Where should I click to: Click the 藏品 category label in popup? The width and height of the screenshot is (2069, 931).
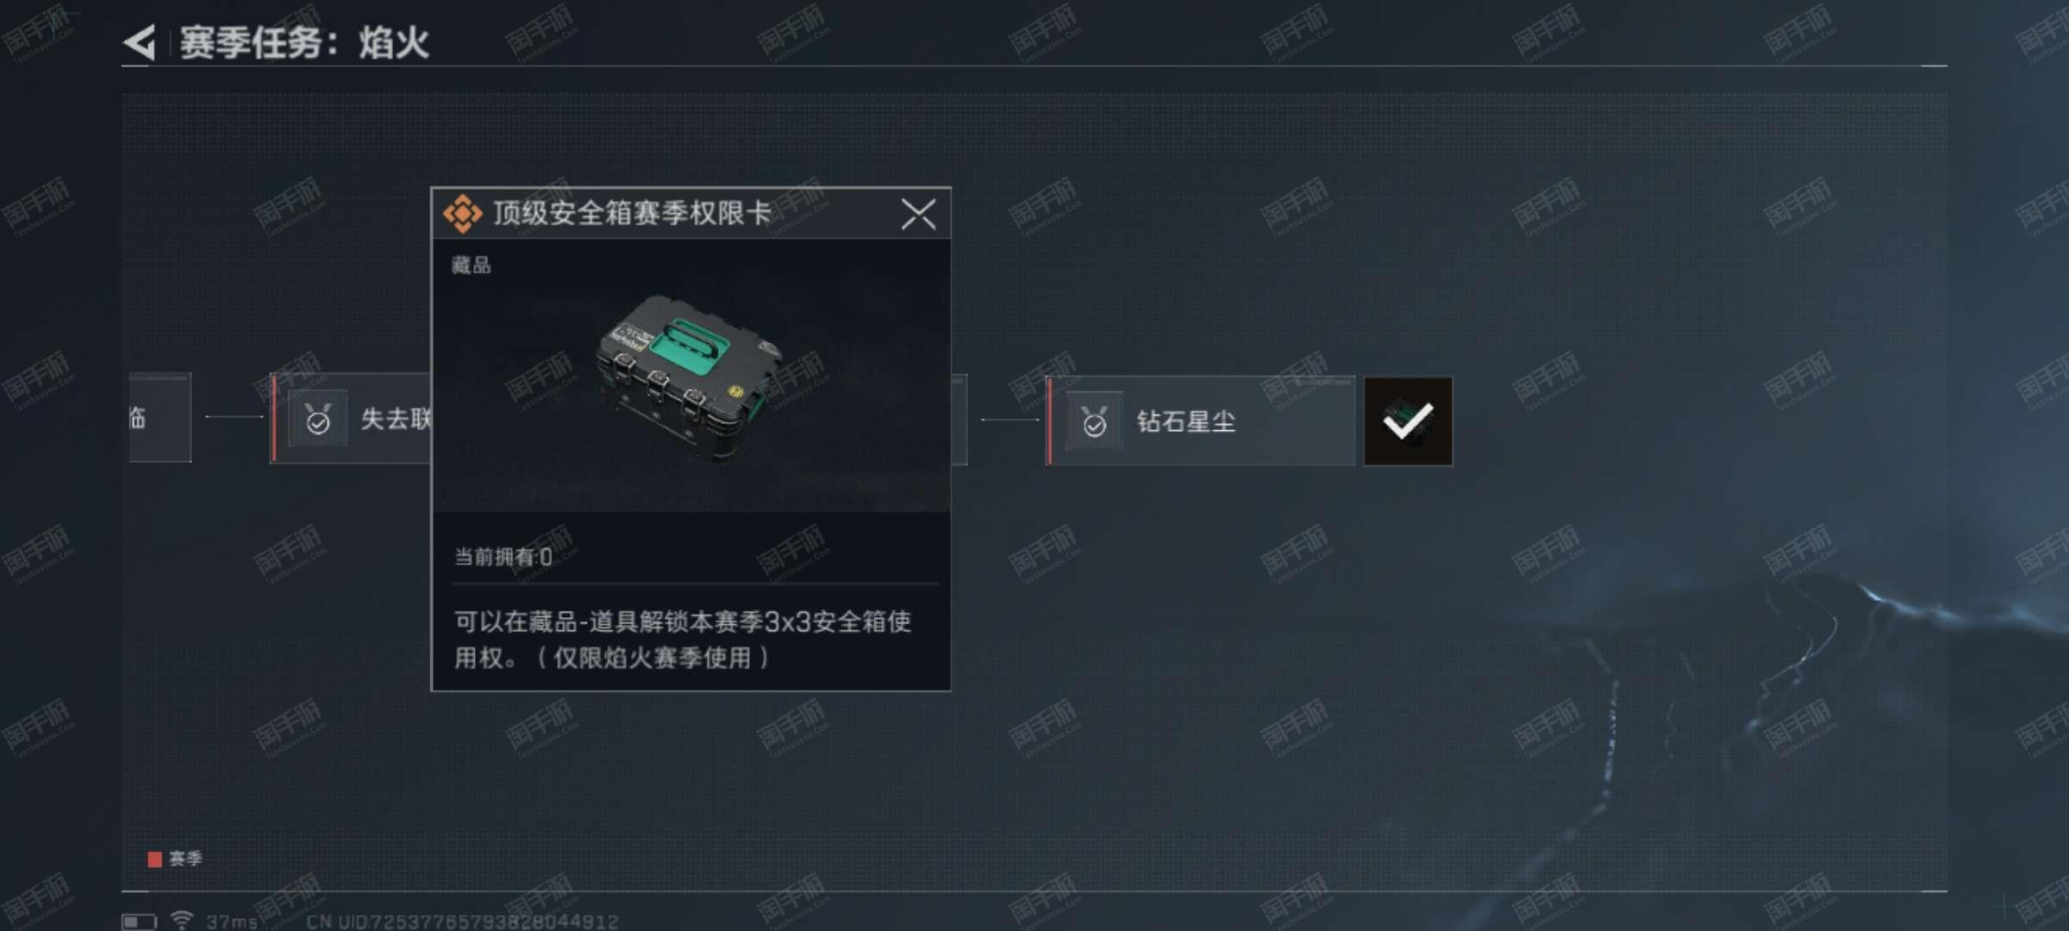[x=471, y=266]
